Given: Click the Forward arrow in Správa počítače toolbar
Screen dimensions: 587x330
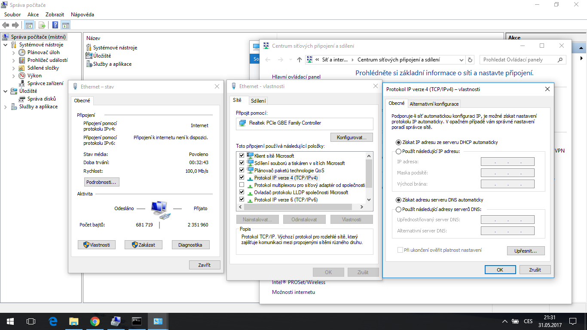Looking at the screenshot, I should pyautogui.click(x=15, y=25).
